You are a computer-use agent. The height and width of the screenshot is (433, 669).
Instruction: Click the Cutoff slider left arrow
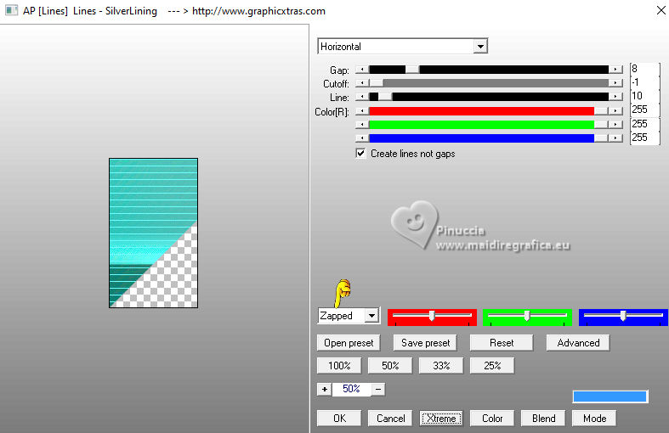[362, 83]
